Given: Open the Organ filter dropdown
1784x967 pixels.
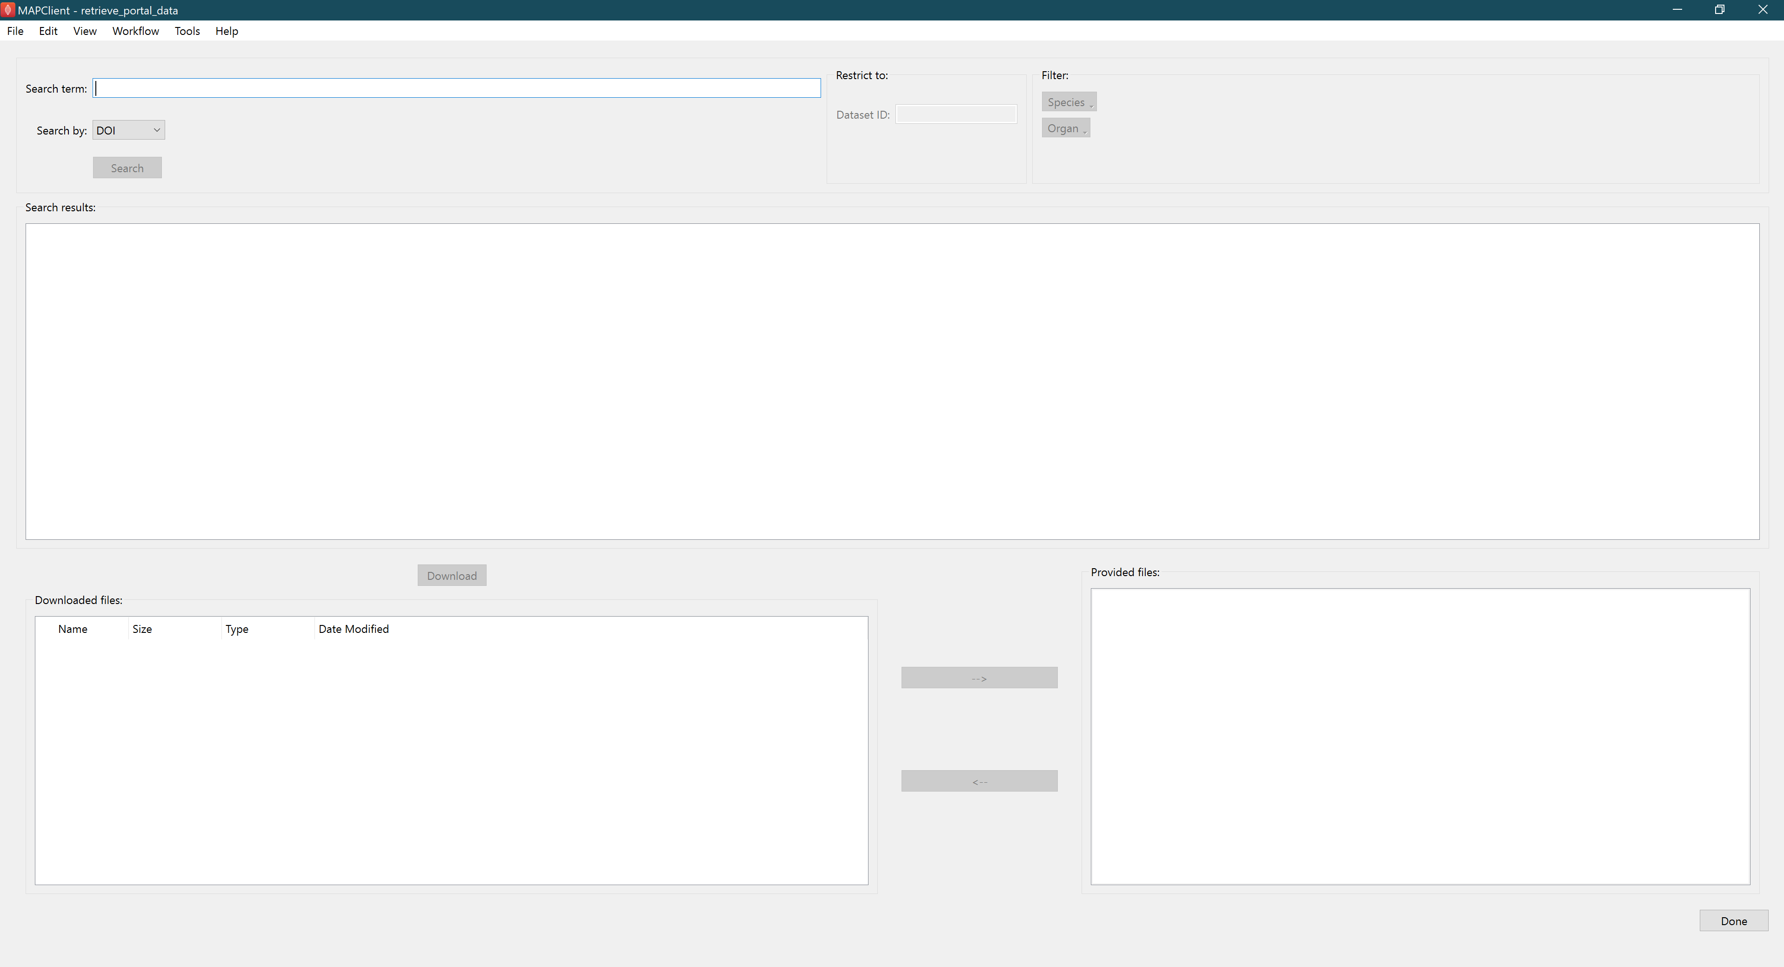Looking at the screenshot, I should (1066, 128).
